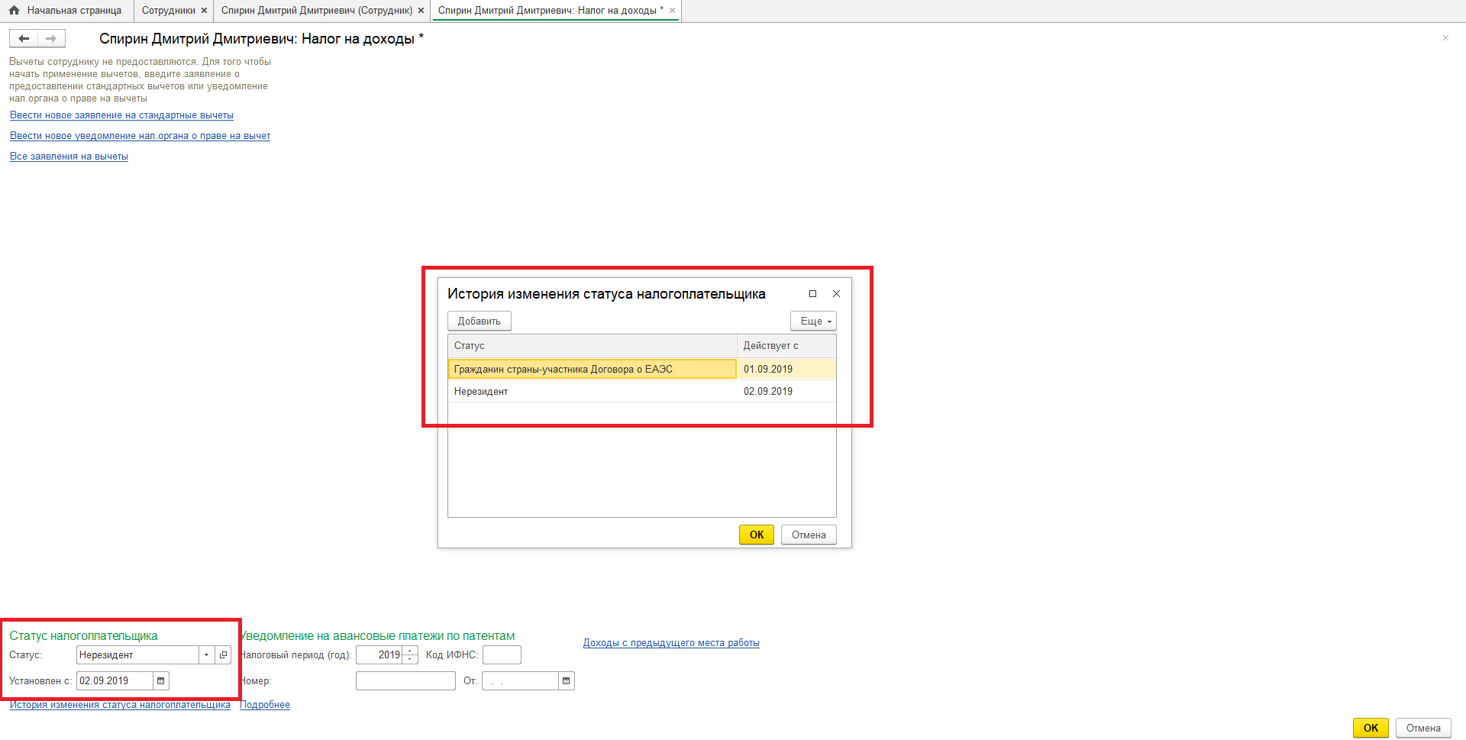The width and height of the screenshot is (1466, 740).
Task: Close the Сотрудники tab
Action: (204, 11)
